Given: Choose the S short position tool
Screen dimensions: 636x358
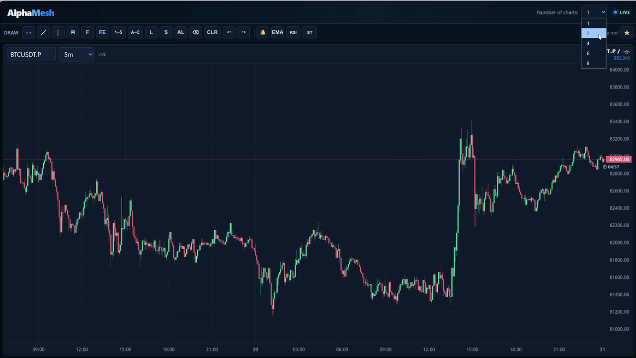Looking at the screenshot, I should (x=166, y=32).
